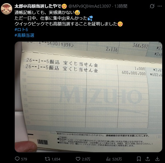Open the #ロト6 hashtag link
This screenshot has height=163, width=165.
click(x=21, y=30)
